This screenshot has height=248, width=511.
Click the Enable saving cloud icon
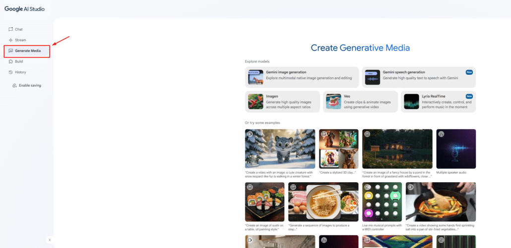tap(14, 85)
